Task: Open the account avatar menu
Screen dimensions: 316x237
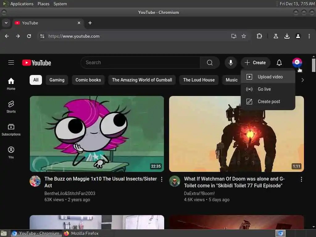Action: pyautogui.click(x=297, y=63)
